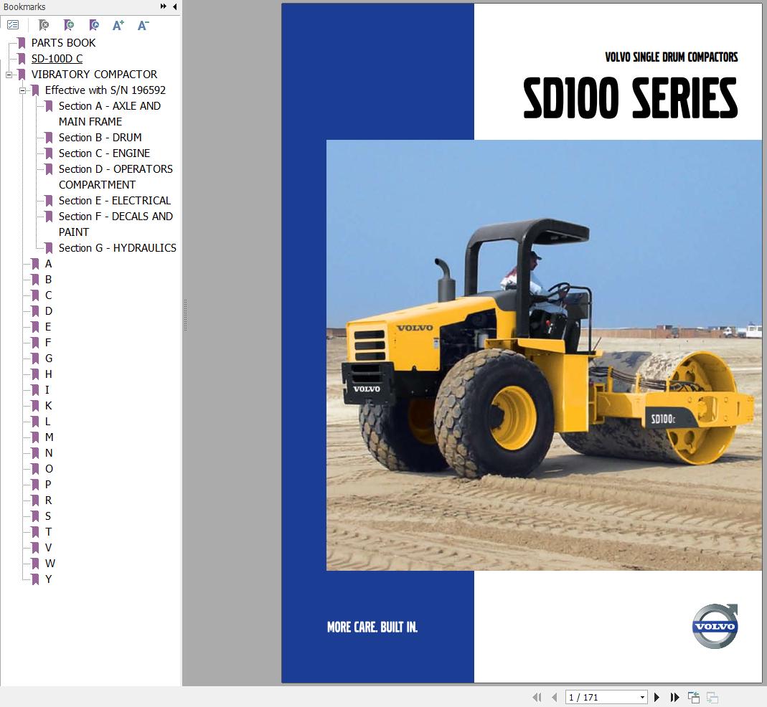The image size is (767, 707).
Task: Jump to index bookmark L
Action: point(47,422)
